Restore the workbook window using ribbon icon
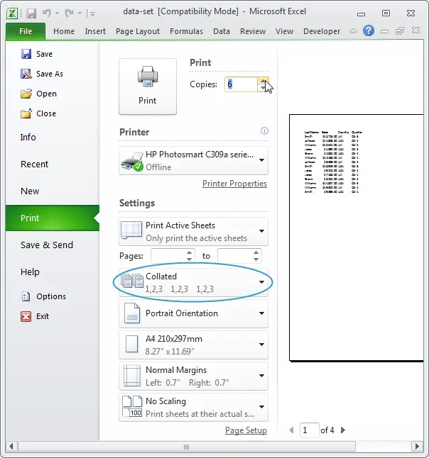Image resolution: width=429 pixels, height=458 pixels. 400,30
